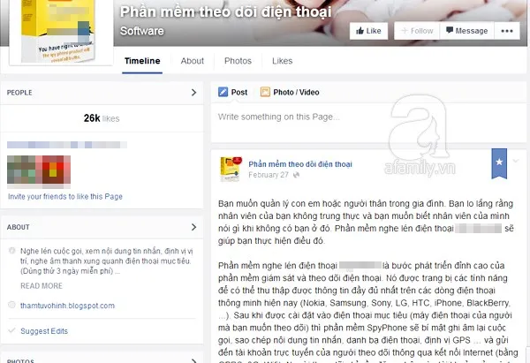Expand the People section chevron

[x=193, y=92]
